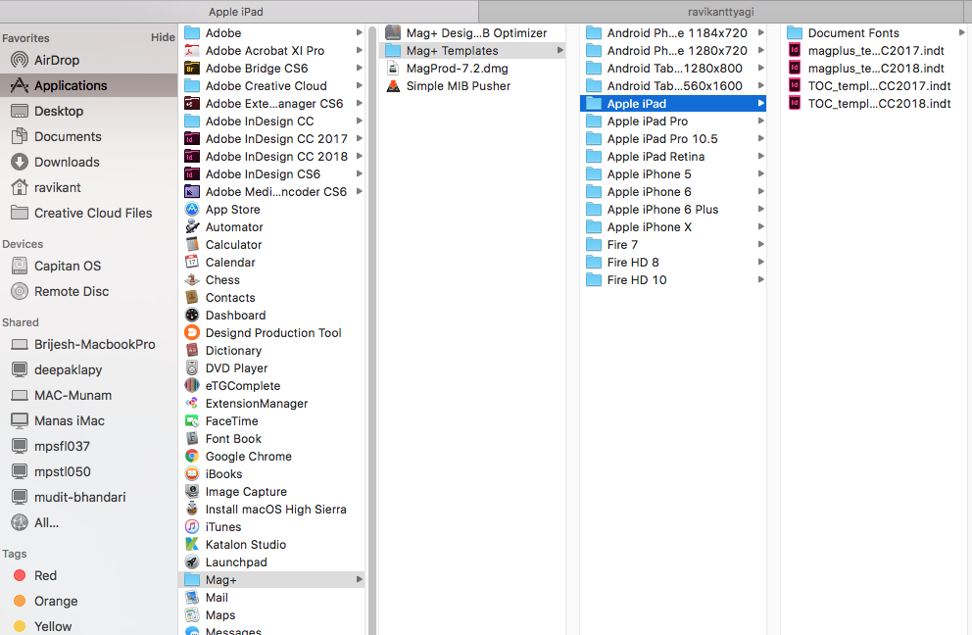Screen dimensions: 972x635
Task: Click the MagProd-7.2.dmg file icon
Action: (x=393, y=69)
